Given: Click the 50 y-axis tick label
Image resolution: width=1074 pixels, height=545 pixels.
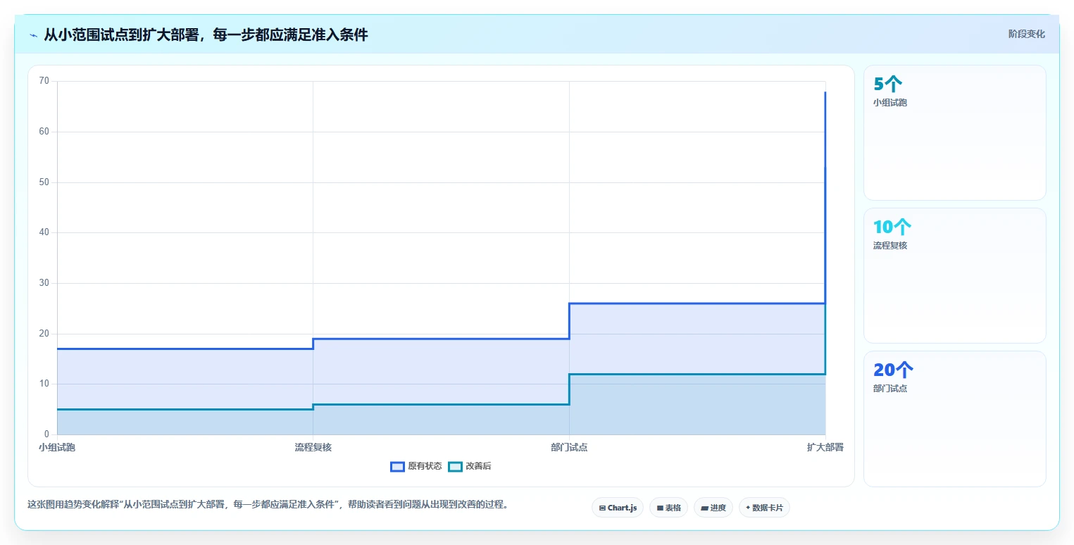Looking at the screenshot, I should click(x=44, y=182).
